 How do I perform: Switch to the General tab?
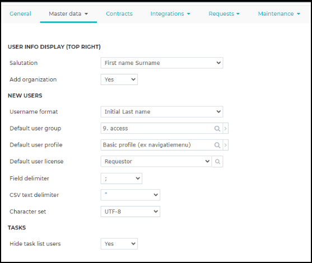point(20,14)
